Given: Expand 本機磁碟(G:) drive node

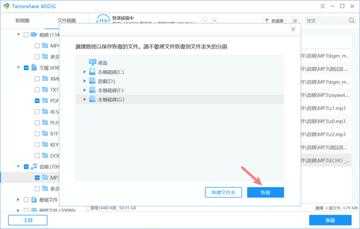Looking at the screenshot, I should click(85, 99).
